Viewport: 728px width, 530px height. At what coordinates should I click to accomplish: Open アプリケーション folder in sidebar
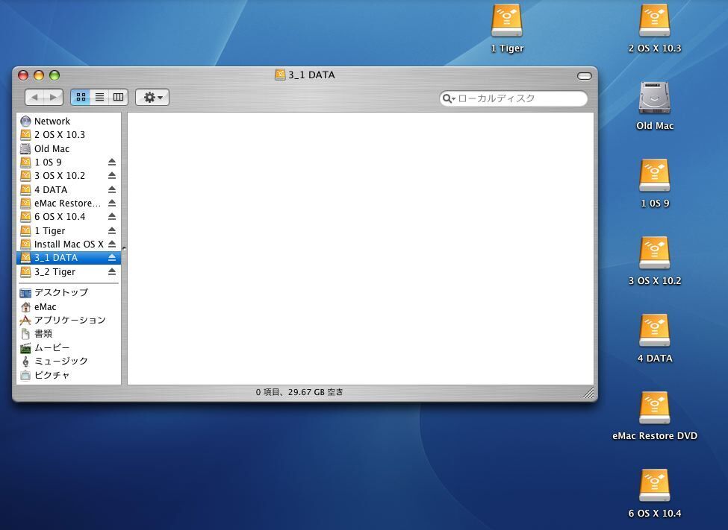click(69, 320)
